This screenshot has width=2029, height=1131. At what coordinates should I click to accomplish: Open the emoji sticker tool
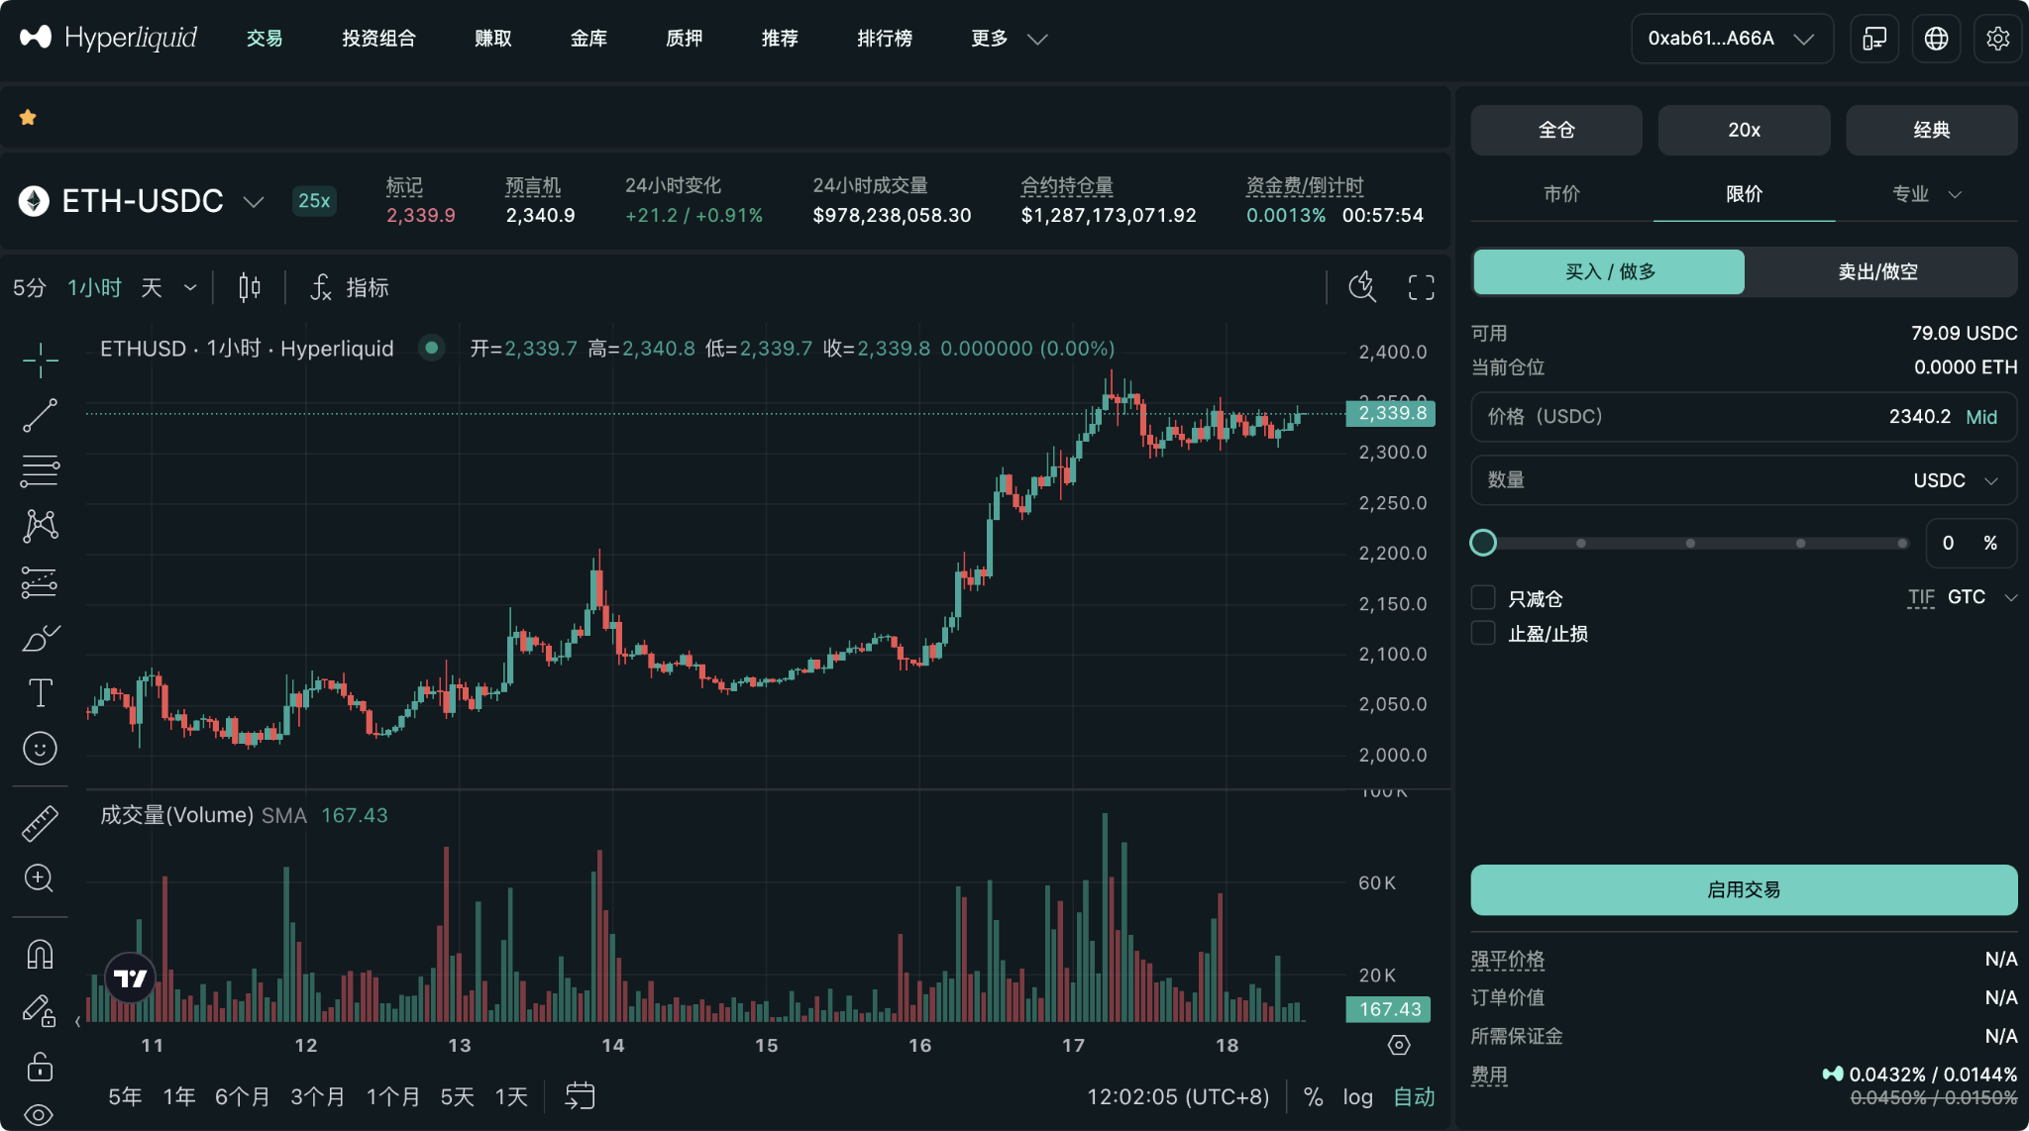(x=40, y=748)
